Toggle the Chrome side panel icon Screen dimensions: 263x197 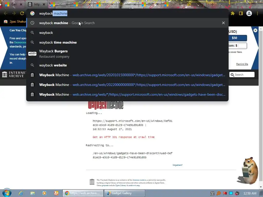[x=241, y=13]
